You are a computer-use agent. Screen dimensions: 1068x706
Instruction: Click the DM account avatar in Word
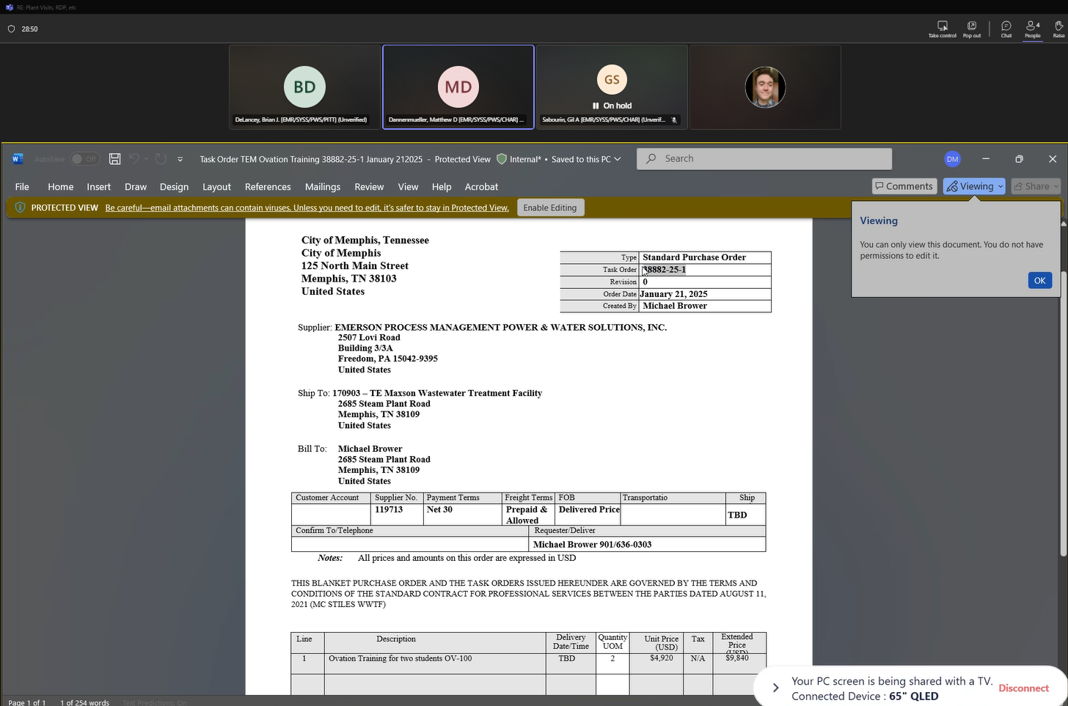point(952,159)
